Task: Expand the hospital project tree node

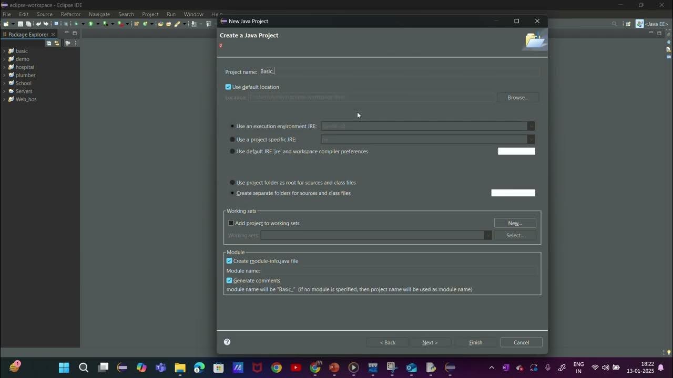Action: (x=4, y=67)
